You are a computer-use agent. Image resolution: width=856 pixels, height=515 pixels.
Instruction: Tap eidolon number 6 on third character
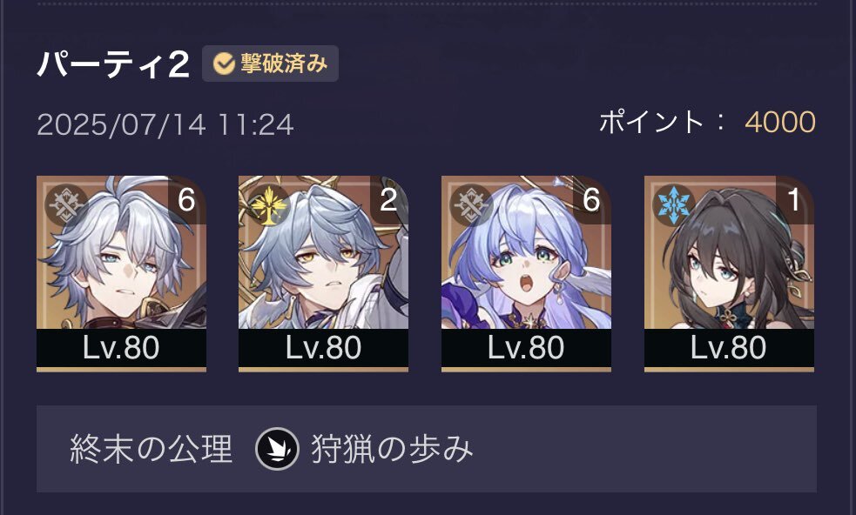tap(592, 200)
